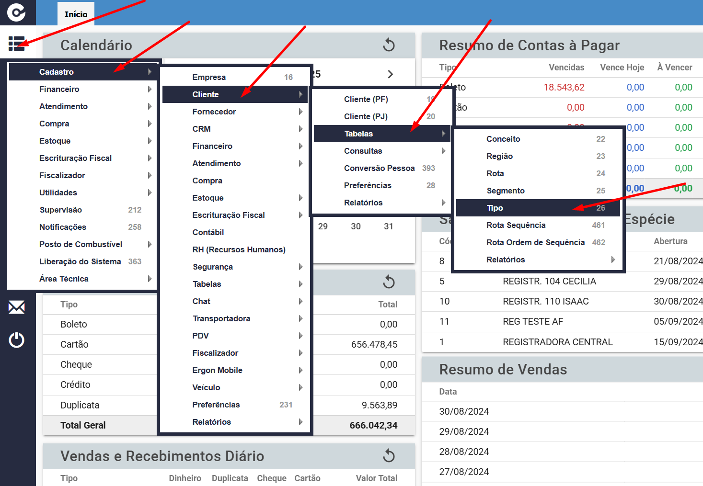Select Empresa 16 in Cadastro submenu
Viewport: 703px width, 486px height.
235,77
